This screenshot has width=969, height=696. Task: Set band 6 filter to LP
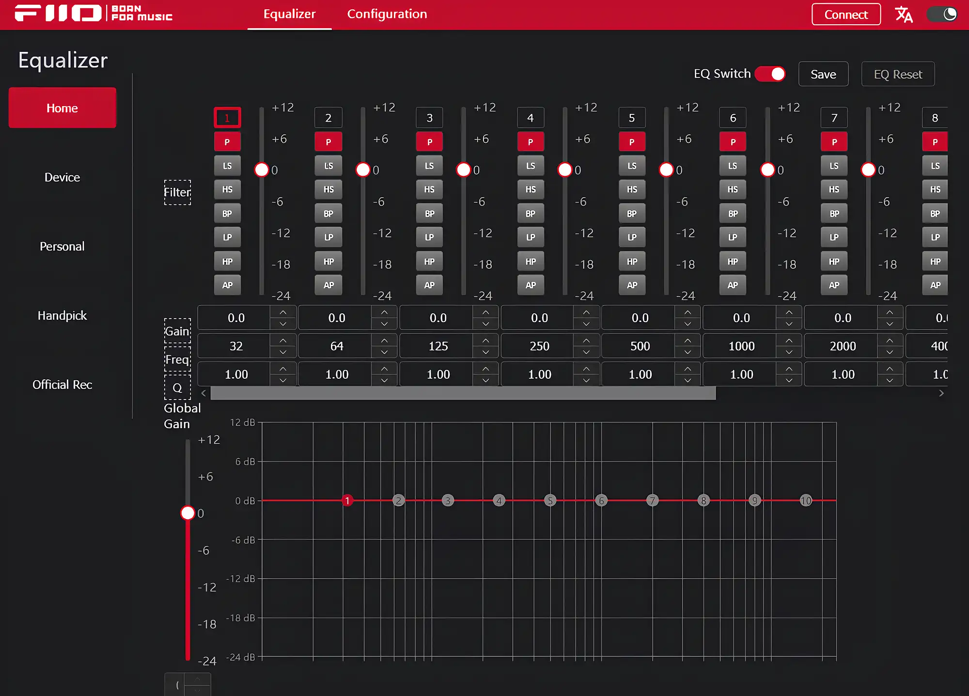pyautogui.click(x=733, y=237)
